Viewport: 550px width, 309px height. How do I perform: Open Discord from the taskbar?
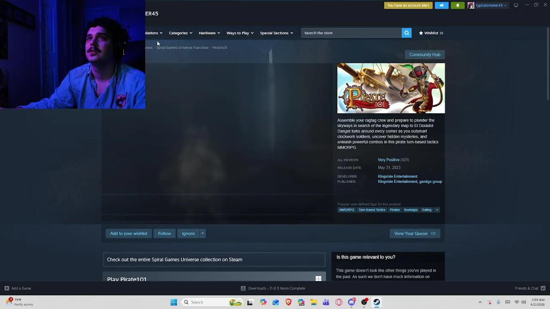[x=351, y=302]
